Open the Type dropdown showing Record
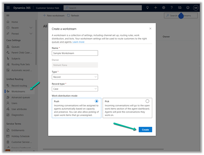 click(x=75, y=77)
